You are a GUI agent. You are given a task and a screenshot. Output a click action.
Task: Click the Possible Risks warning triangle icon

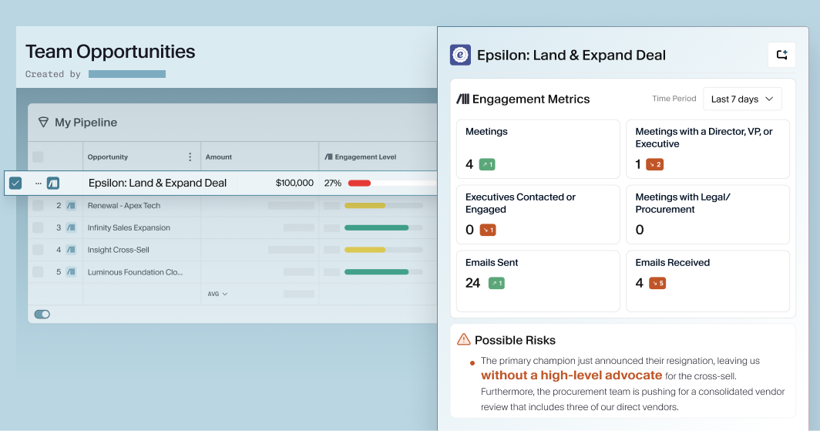coord(463,339)
